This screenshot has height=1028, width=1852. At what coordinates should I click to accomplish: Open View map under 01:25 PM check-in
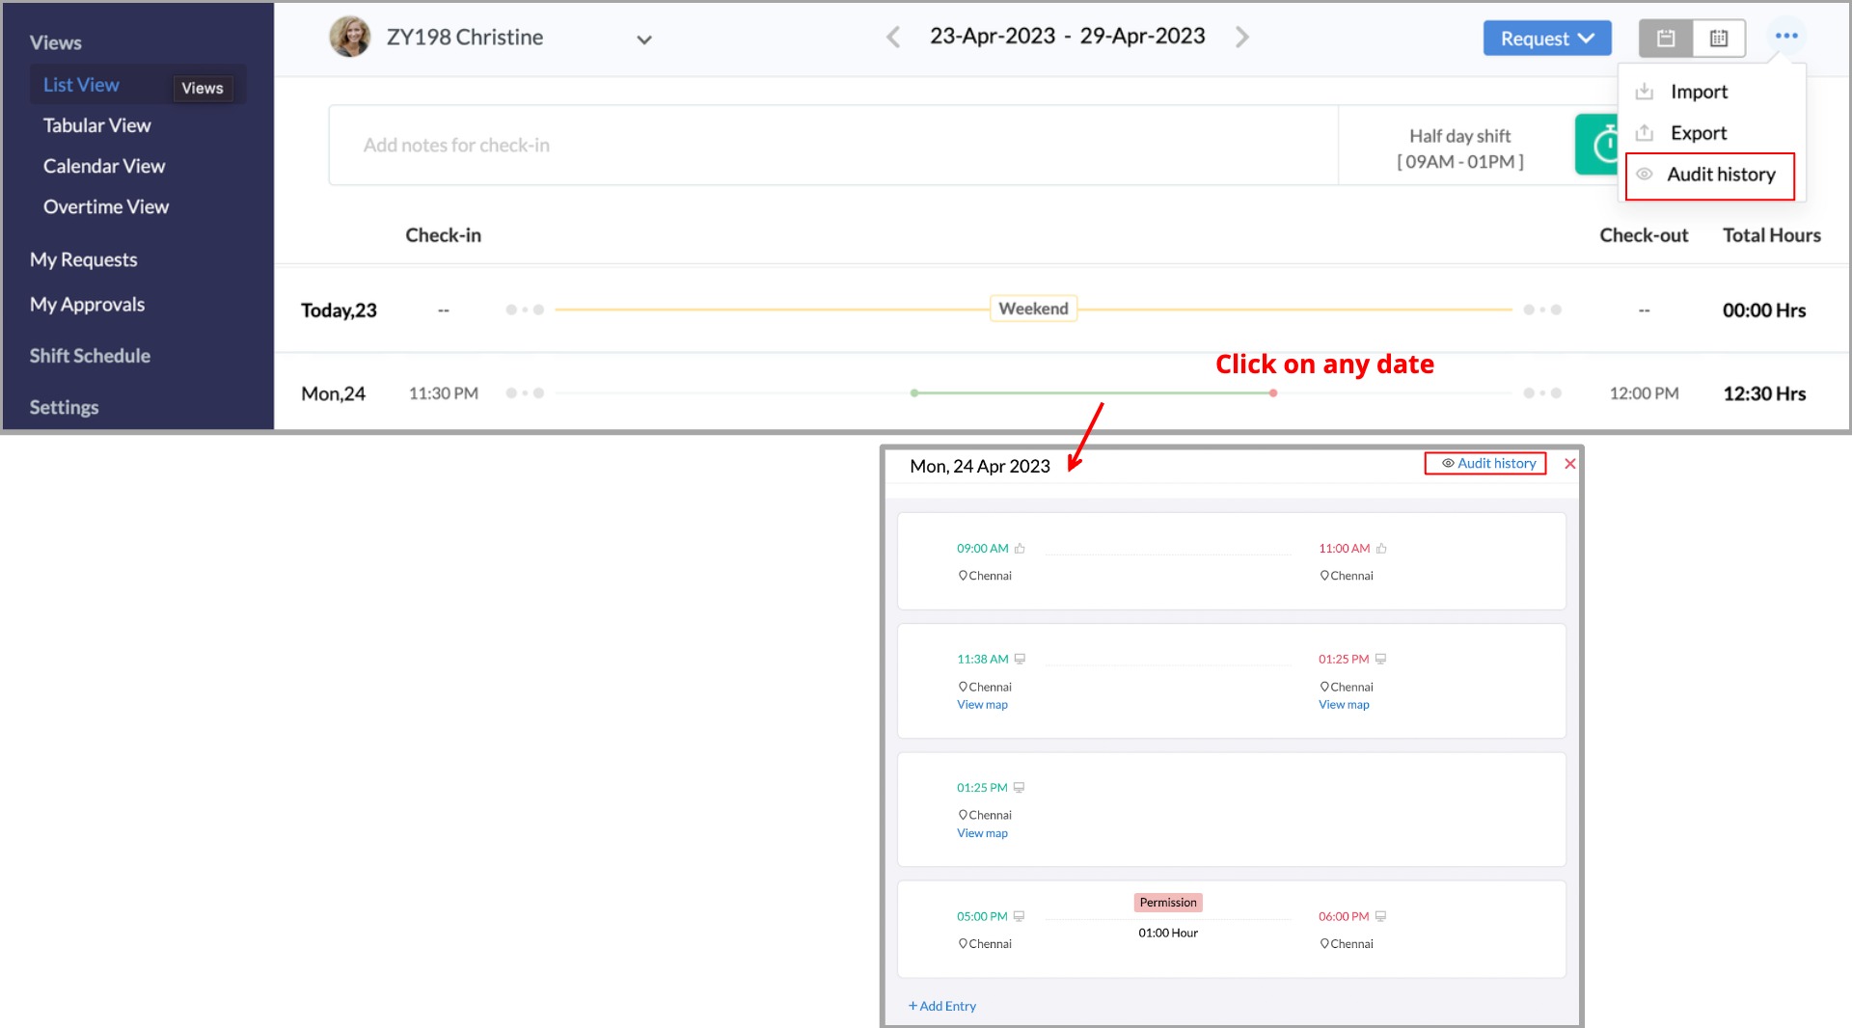[x=982, y=833]
